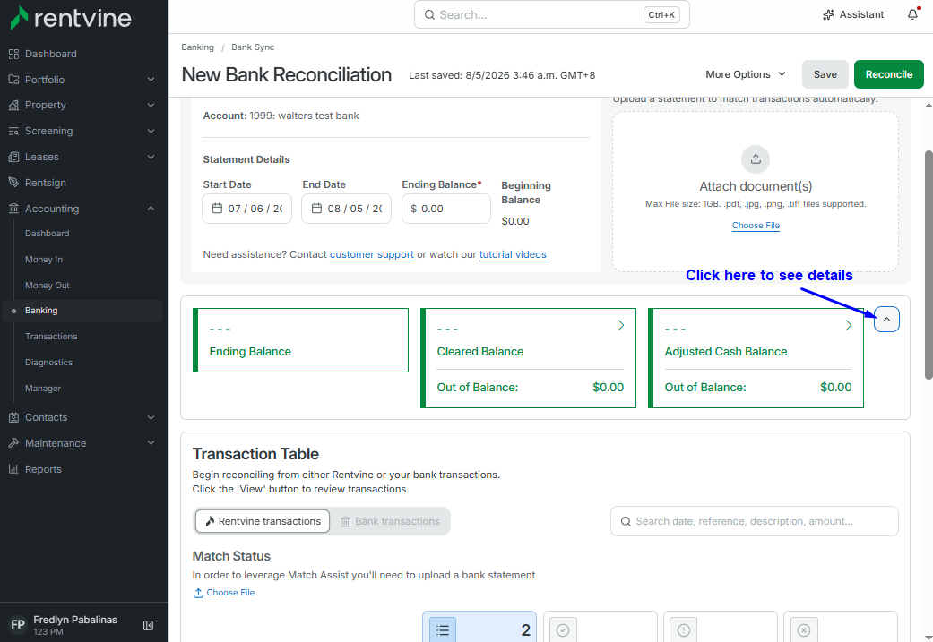Screen dimensions: 933x642
Task: Open Money Out submenu item
Action: (x=48, y=286)
